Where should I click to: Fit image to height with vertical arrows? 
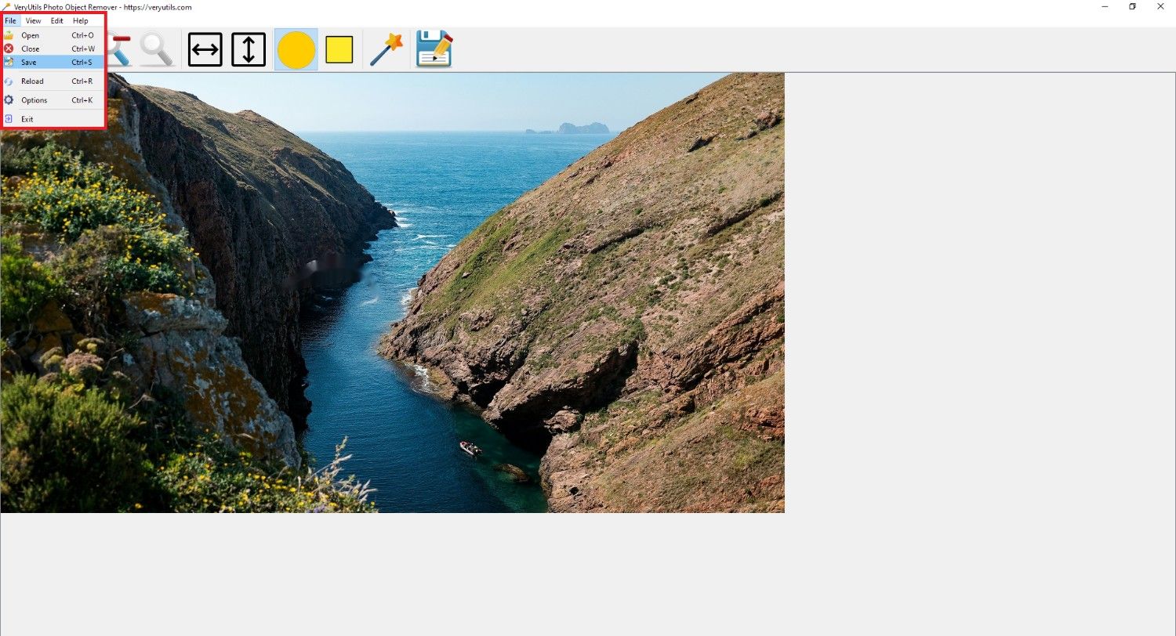pos(249,49)
